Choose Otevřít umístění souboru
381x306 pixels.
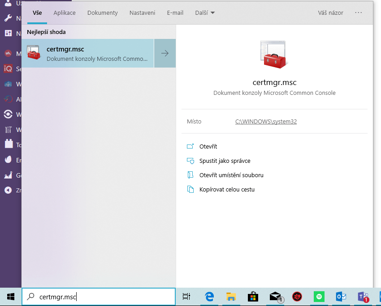pos(231,175)
